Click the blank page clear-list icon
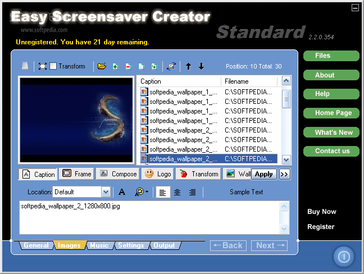The width and height of the screenshot is (364, 274). pyautogui.click(x=141, y=67)
